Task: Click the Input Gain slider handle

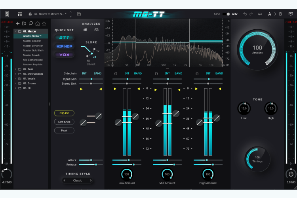Action: pos(91,79)
